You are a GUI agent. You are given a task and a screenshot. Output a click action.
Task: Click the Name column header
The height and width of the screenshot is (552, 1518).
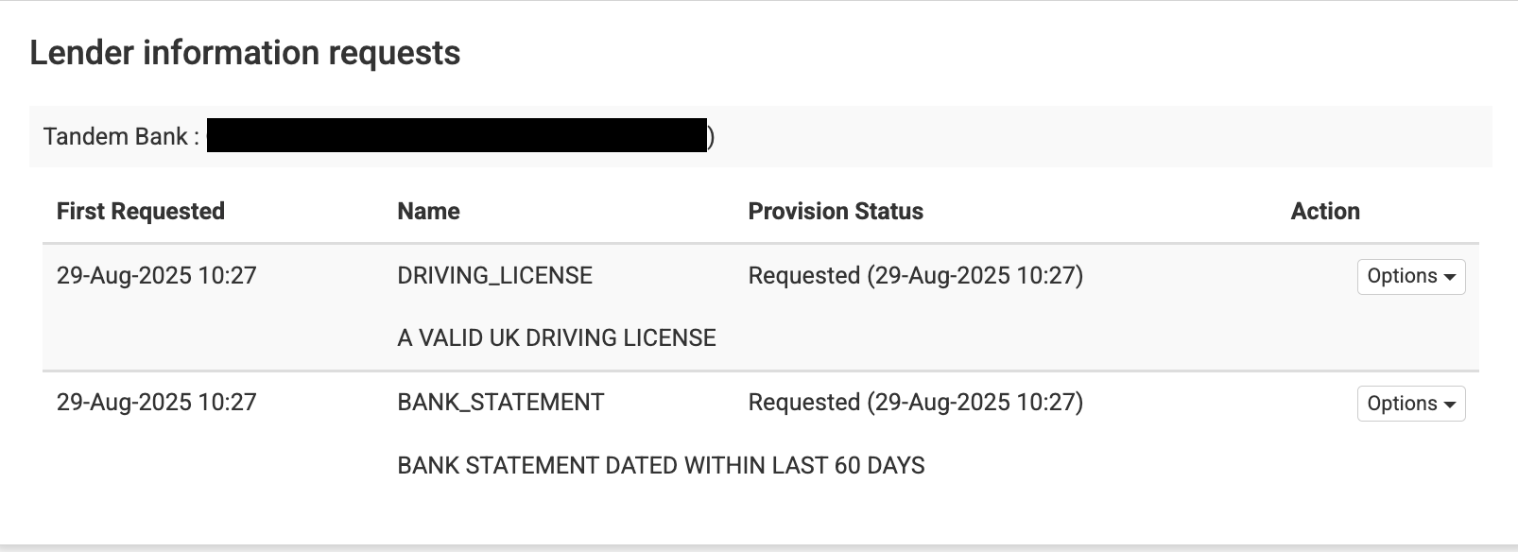[x=427, y=211]
